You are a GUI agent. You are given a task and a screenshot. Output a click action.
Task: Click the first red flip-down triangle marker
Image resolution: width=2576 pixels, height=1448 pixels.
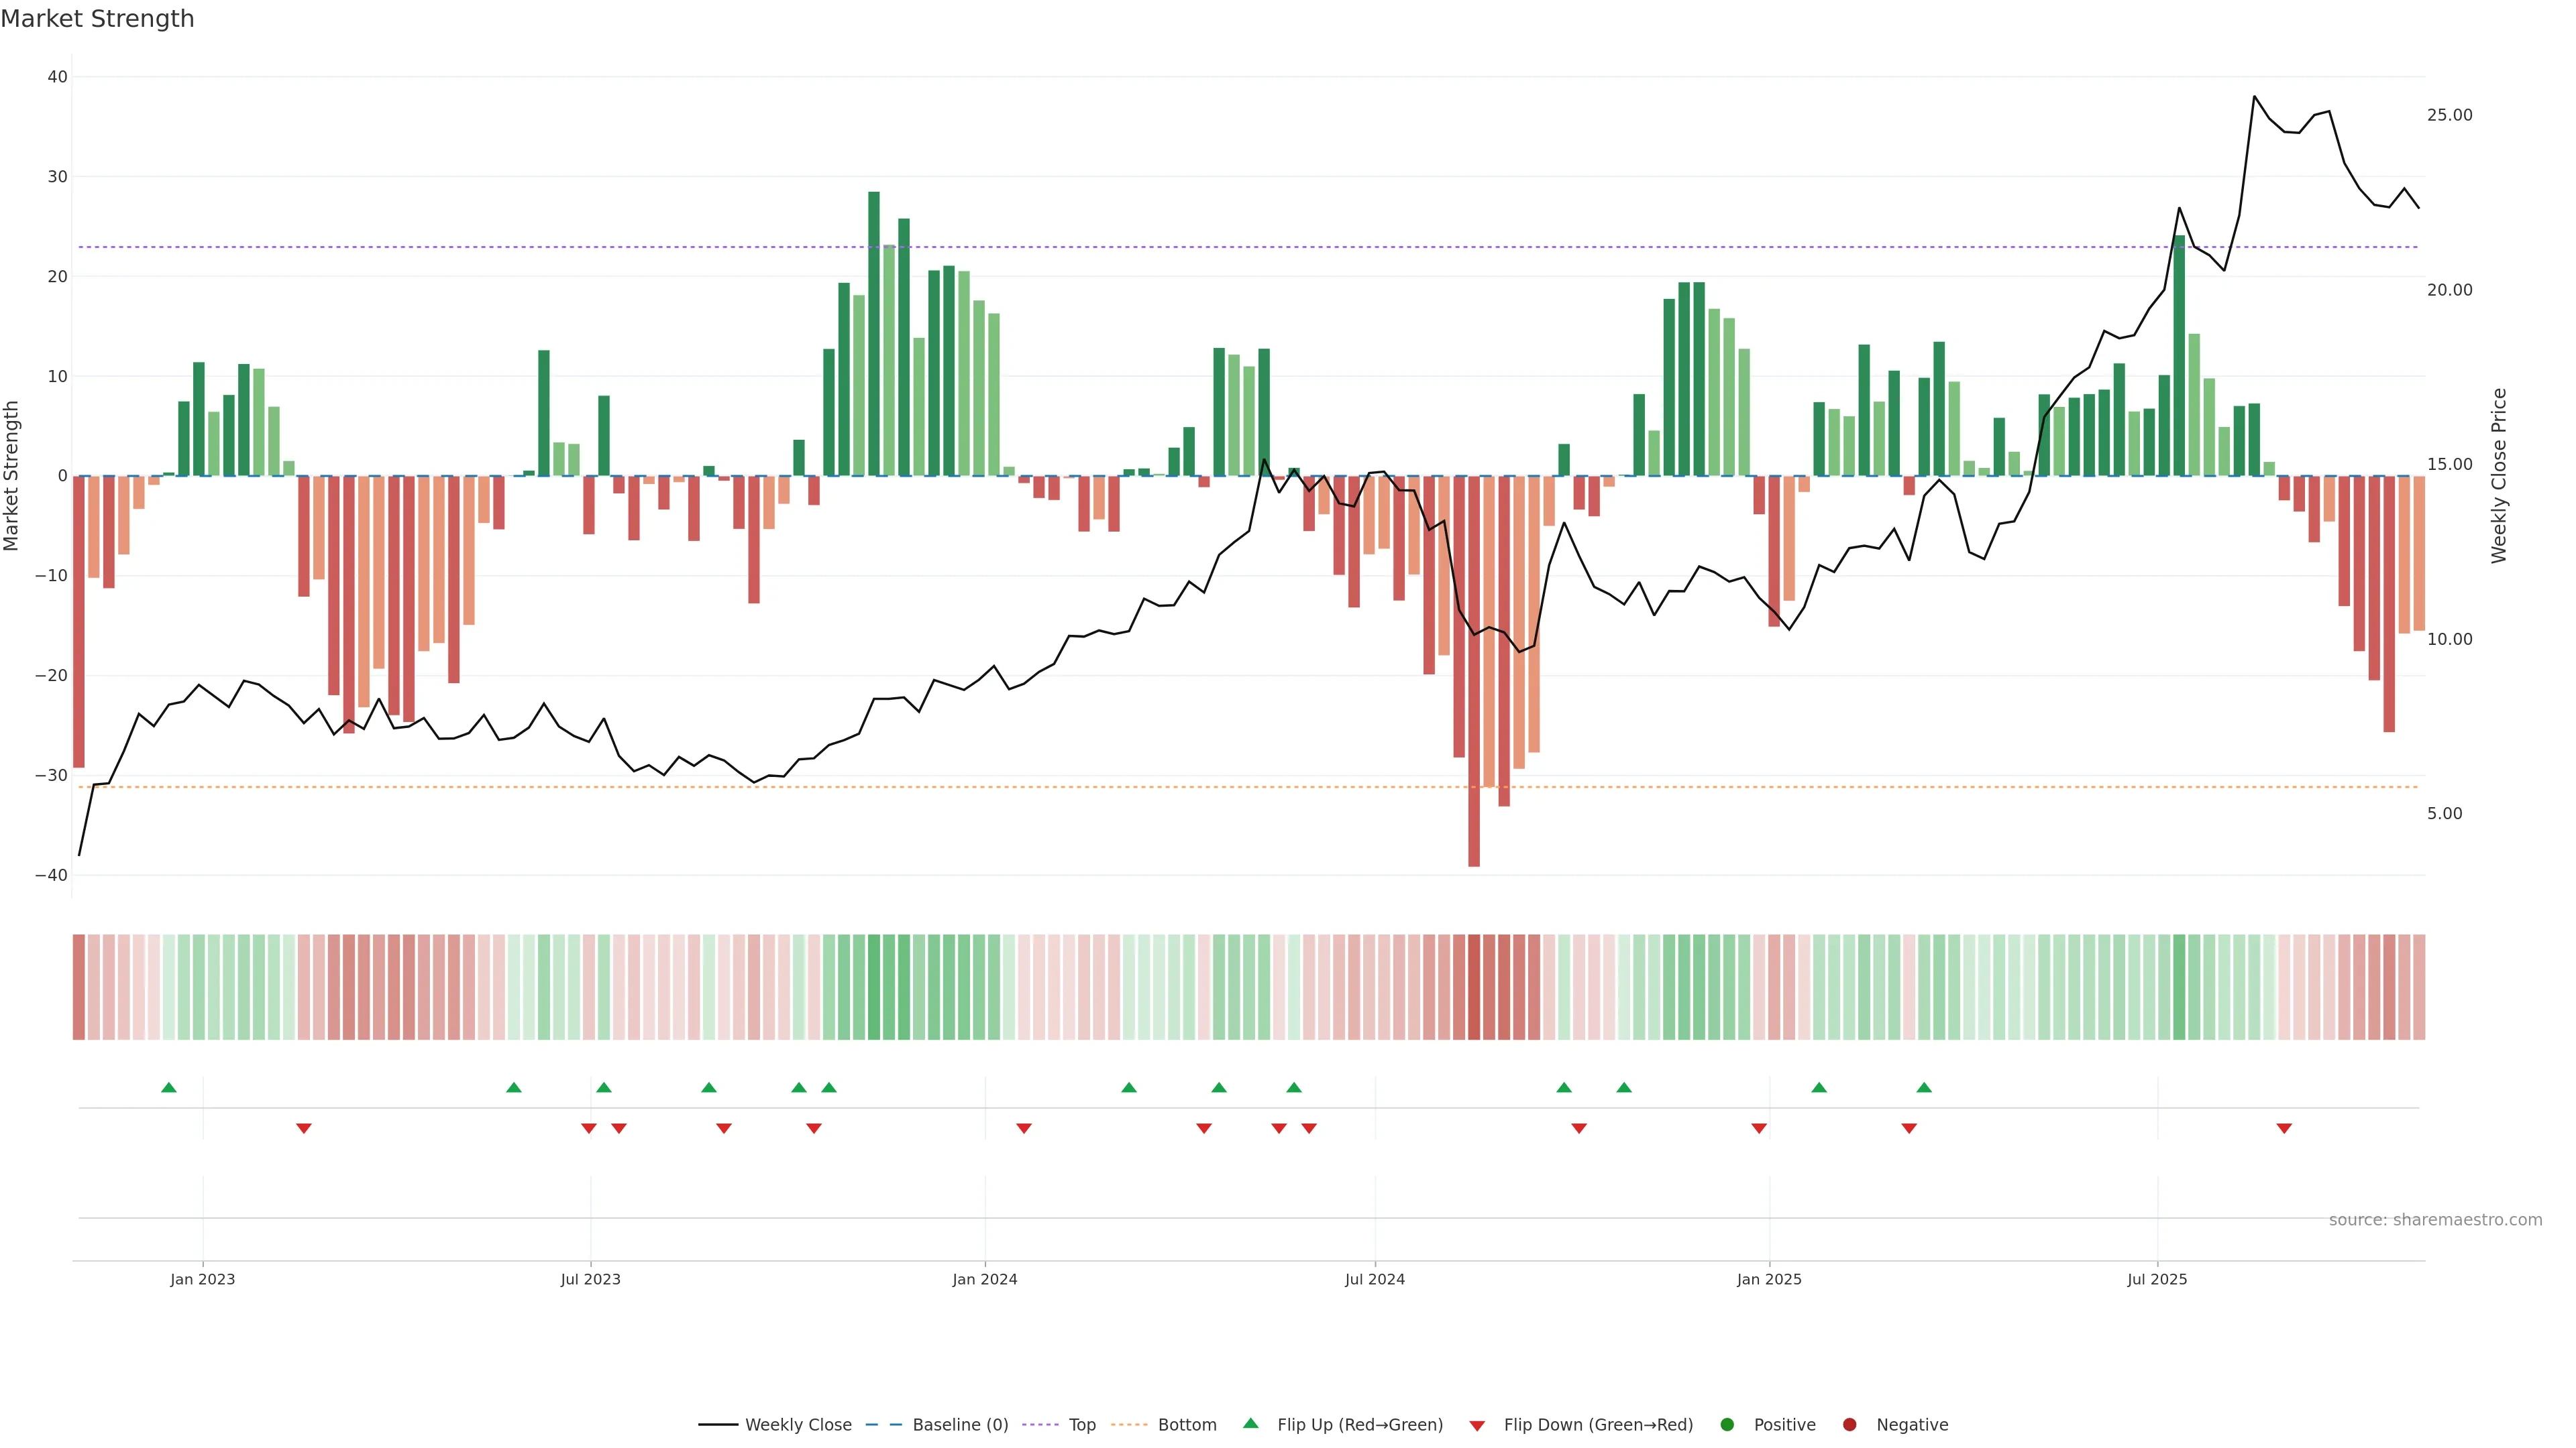click(304, 1128)
